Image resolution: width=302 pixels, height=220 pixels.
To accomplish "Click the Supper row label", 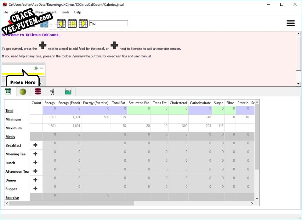I will click(x=11, y=189).
